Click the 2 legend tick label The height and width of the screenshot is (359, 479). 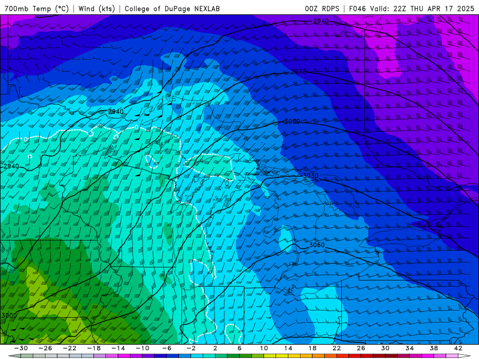click(216, 348)
